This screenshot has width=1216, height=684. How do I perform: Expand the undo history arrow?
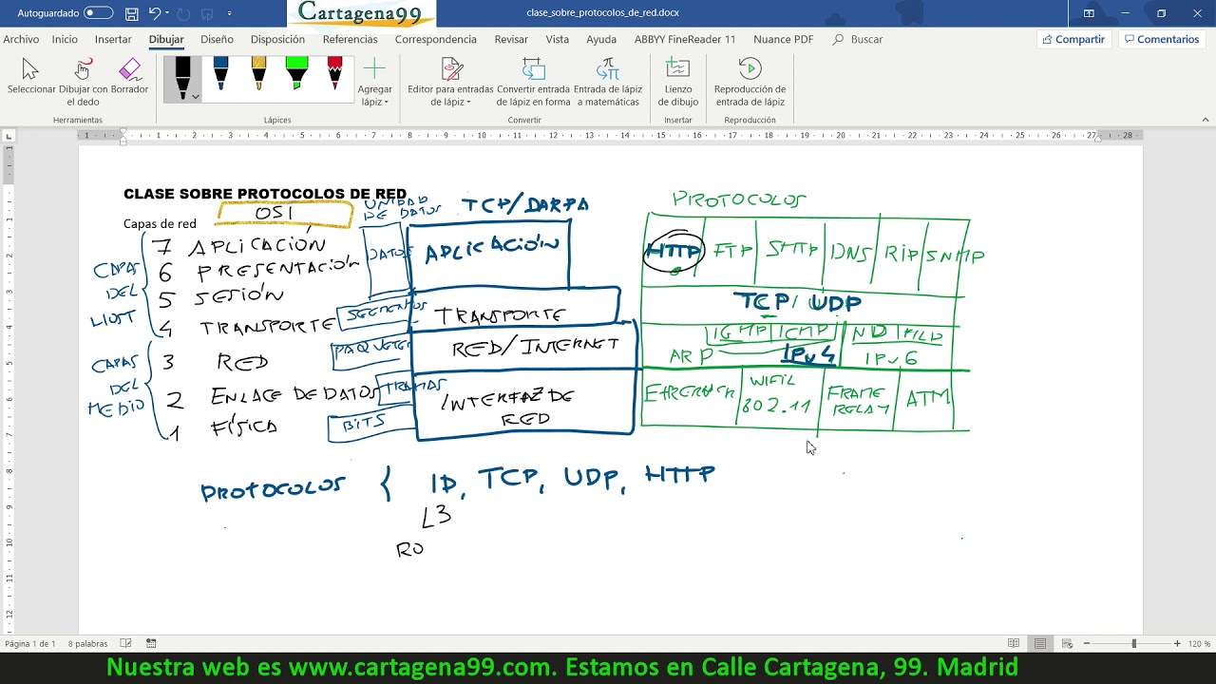click(168, 14)
